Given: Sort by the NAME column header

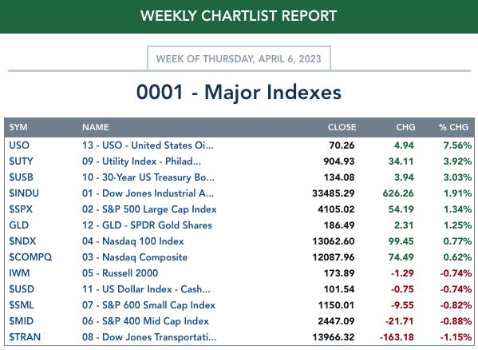Looking at the screenshot, I should [x=96, y=127].
